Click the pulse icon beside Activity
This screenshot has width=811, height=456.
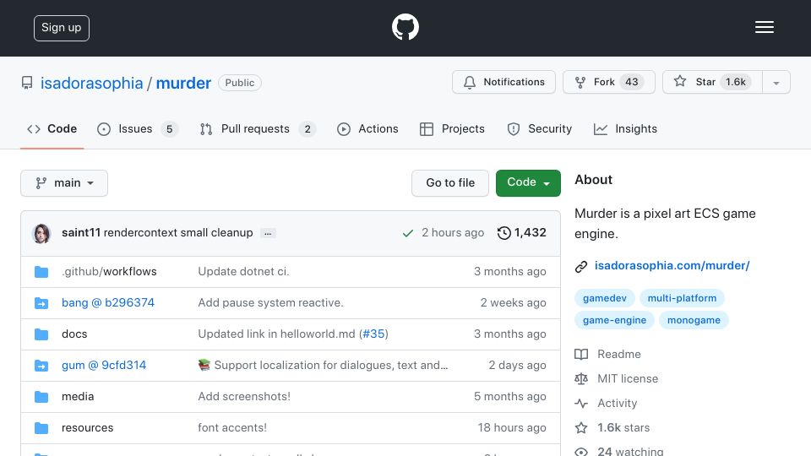[581, 404]
